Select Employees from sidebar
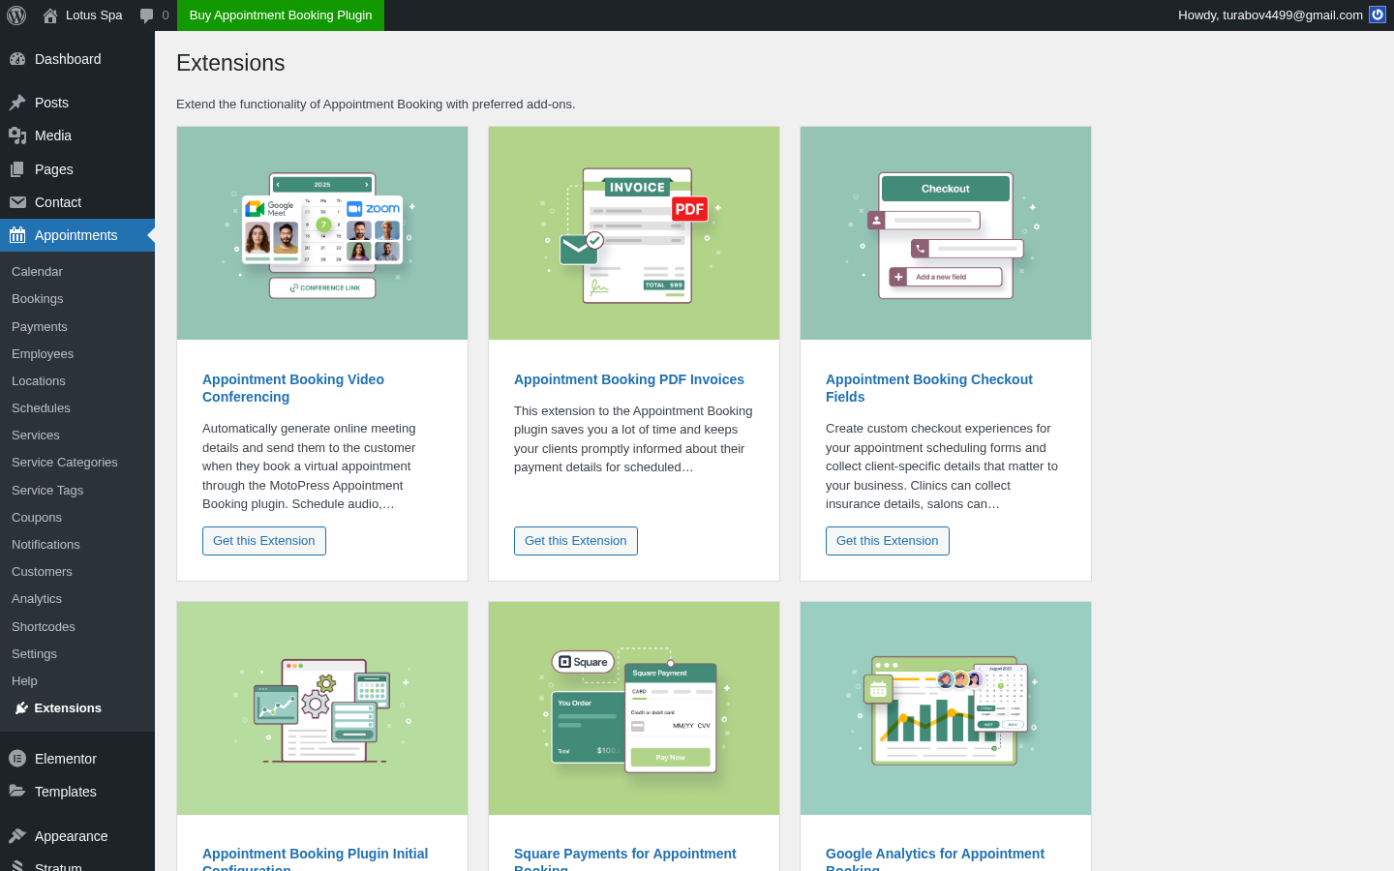This screenshot has width=1394, height=871. (x=43, y=354)
